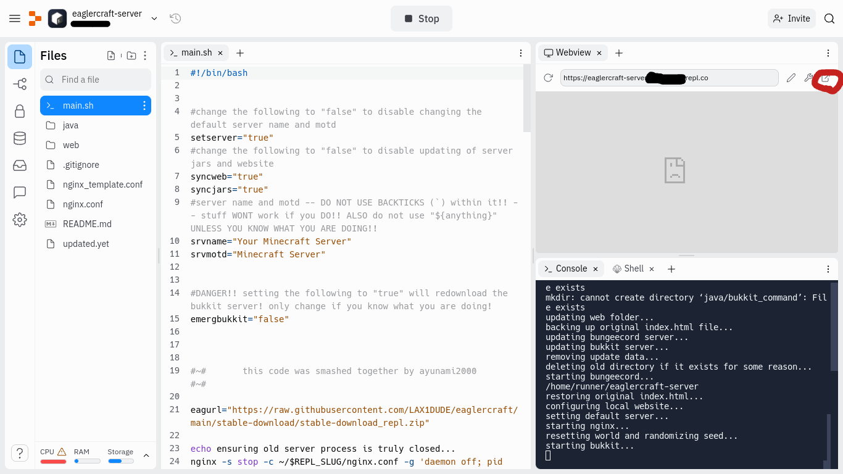Click the srvmotd="Minecraft Server" line

pos(258,254)
